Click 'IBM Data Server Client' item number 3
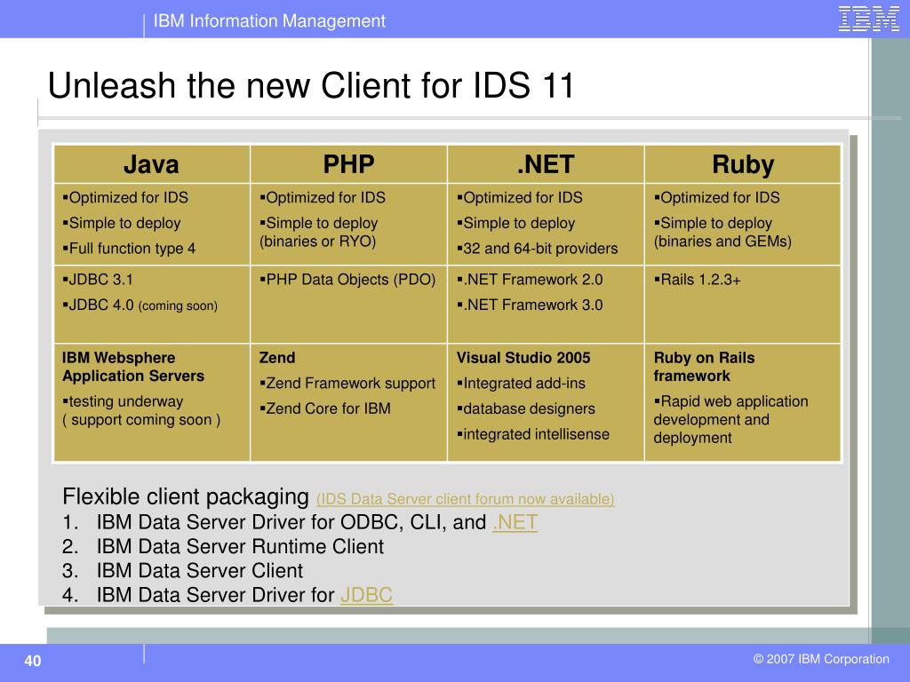Image resolution: width=910 pixels, height=682 pixels. (x=182, y=571)
